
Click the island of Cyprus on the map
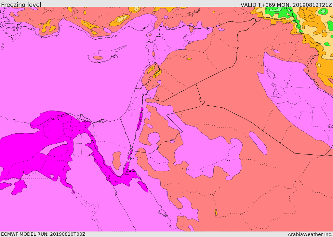pyautogui.click(x=104, y=56)
